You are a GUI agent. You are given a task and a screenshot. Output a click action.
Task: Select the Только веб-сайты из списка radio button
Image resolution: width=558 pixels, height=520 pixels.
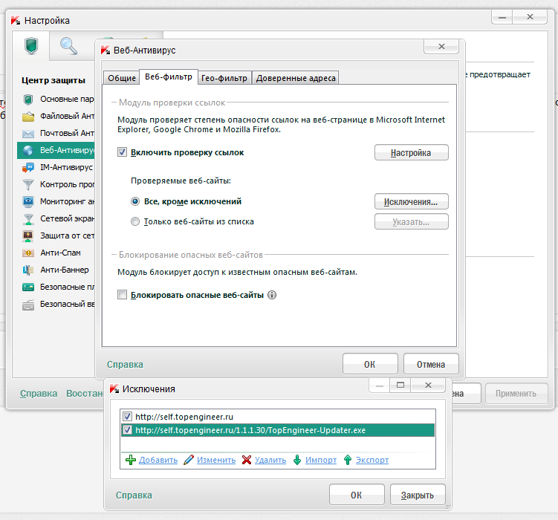pos(135,221)
